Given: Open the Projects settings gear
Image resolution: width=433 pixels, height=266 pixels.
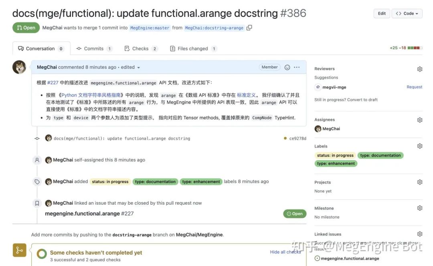Looking at the screenshot, I should click(420, 182).
